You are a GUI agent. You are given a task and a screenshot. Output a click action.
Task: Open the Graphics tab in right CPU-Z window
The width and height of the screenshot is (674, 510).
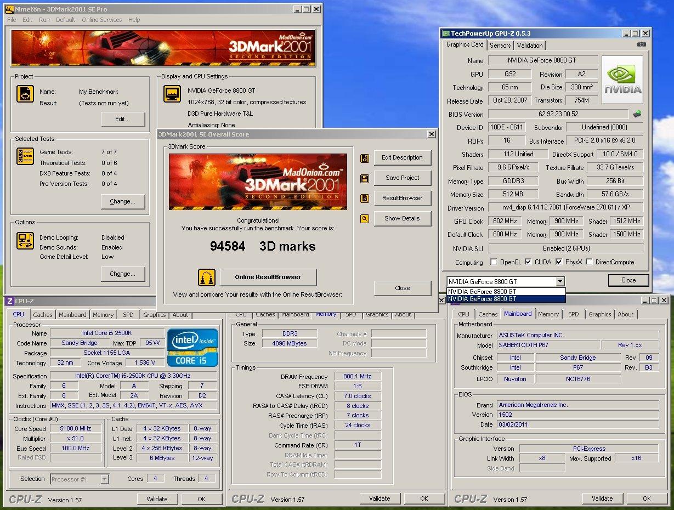(x=599, y=314)
